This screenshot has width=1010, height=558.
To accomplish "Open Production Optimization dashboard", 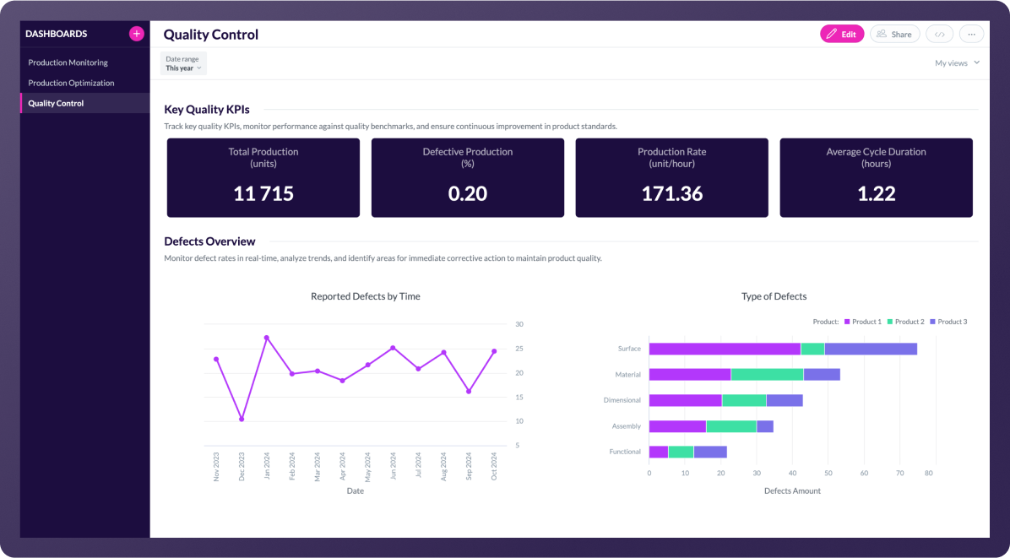I will tap(71, 83).
